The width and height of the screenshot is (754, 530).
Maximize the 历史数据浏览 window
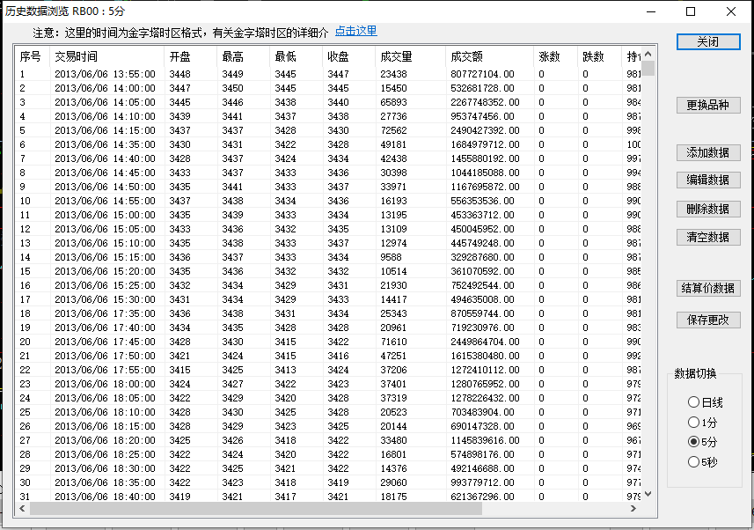(691, 11)
